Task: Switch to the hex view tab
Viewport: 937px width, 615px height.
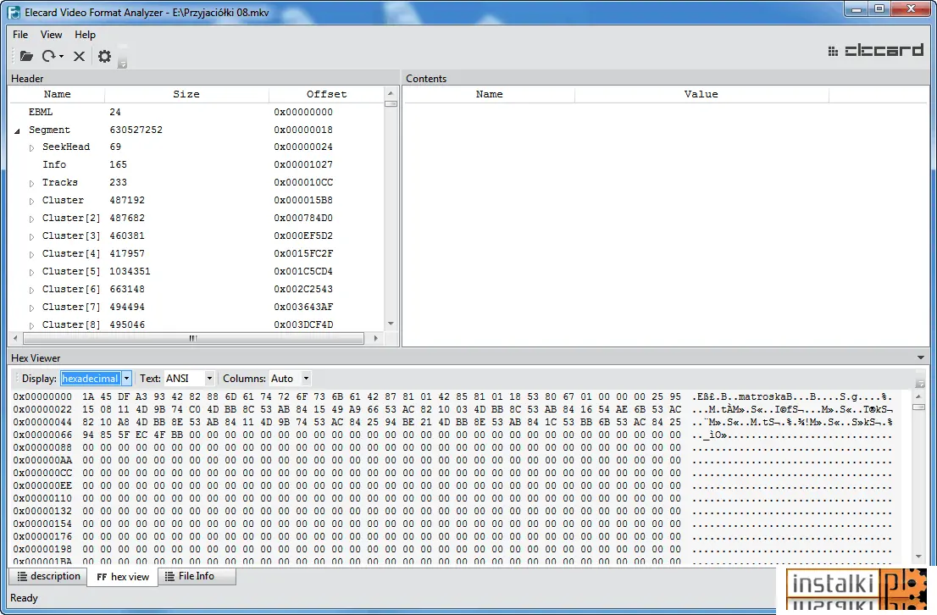Action: pos(123,577)
